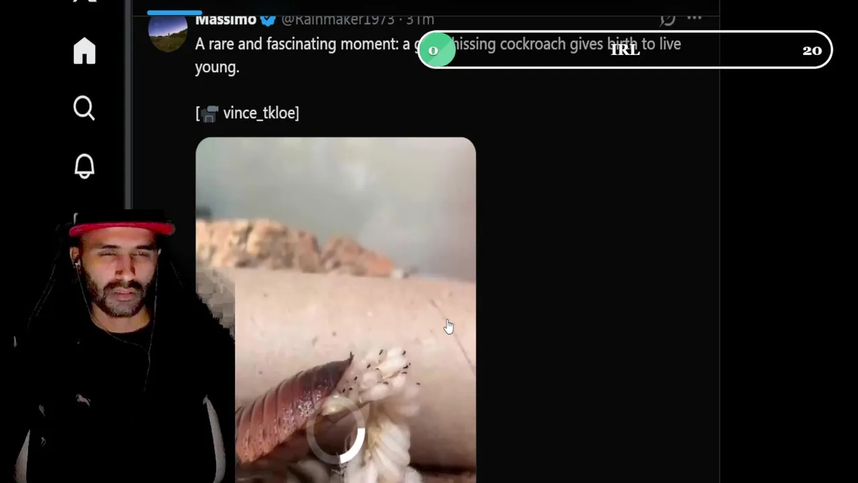This screenshot has width=858, height=483.
Task: Click the partially hidden icon below the bell
Action: (x=76, y=219)
